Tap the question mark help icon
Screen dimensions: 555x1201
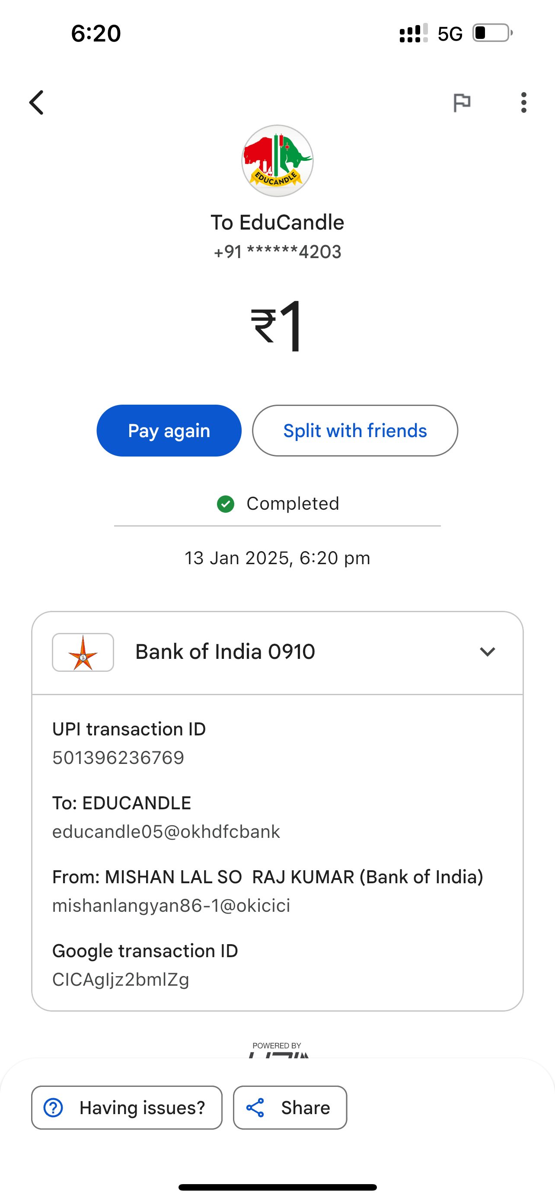[x=53, y=1108]
